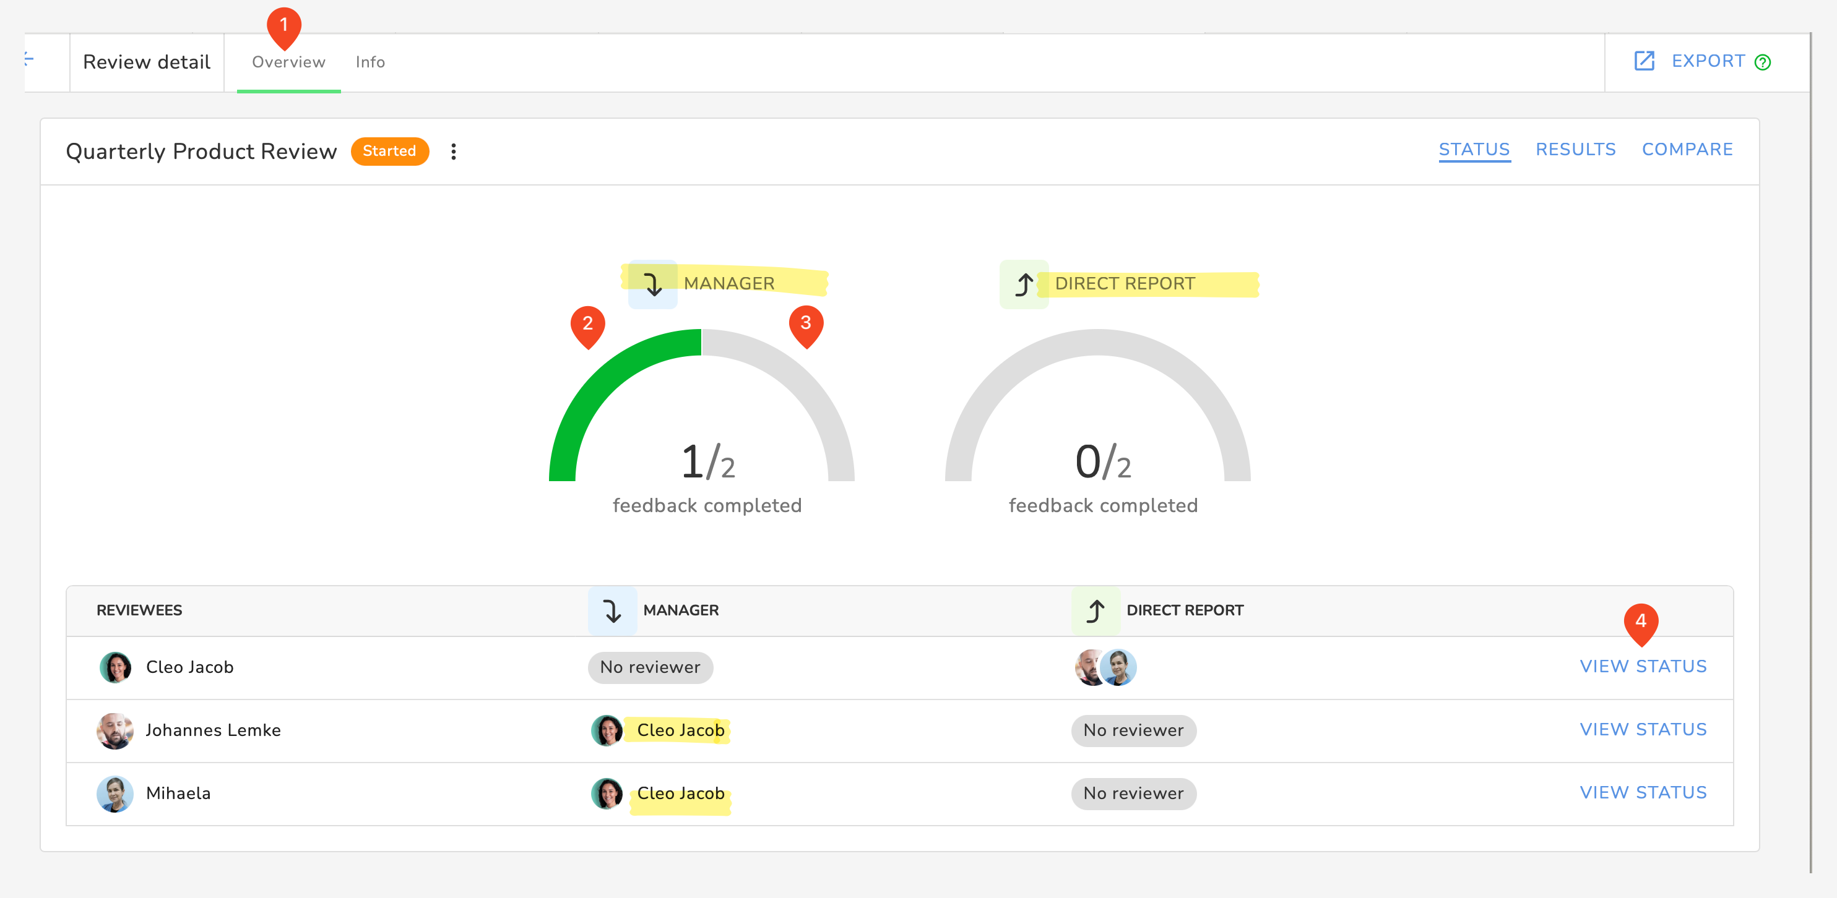Click the export icon next to EXPORT
Image resolution: width=1837 pixels, height=898 pixels.
click(x=1644, y=61)
